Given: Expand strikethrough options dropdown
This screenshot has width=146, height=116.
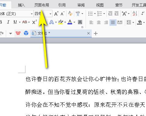Looking at the screenshot, I should [29, 22].
